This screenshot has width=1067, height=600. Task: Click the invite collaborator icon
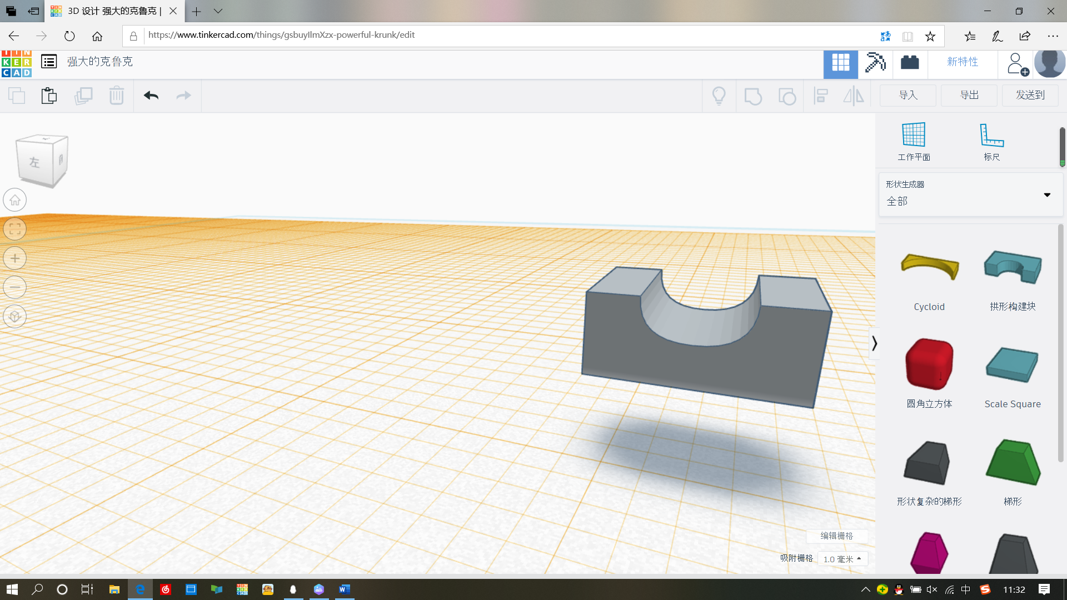point(1017,64)
